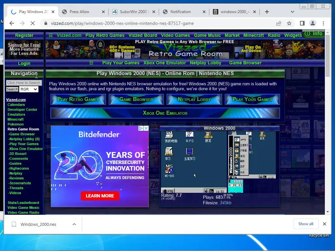Focus the Click Here to Search field
Image resolution: width=335 pixels, height=251 pixels.
pyautogui.click(x=24, y=83)
